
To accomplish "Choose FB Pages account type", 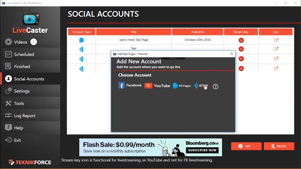I will click(x=181, y=86).
